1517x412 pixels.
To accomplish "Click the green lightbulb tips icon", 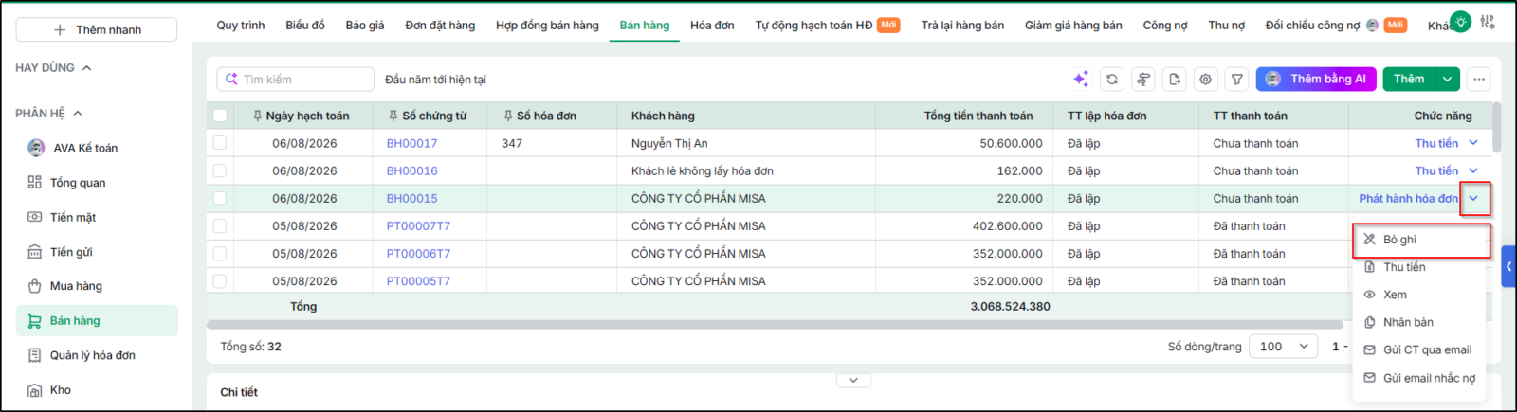I will [x=1461, y=21].
